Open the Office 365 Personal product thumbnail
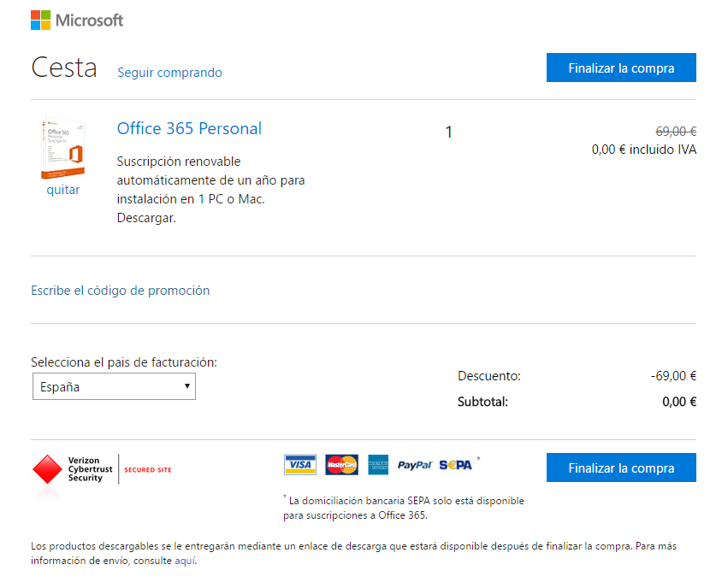Image resolution: width=722 pixels, height=588 pixels. click(x=63, y=148)
